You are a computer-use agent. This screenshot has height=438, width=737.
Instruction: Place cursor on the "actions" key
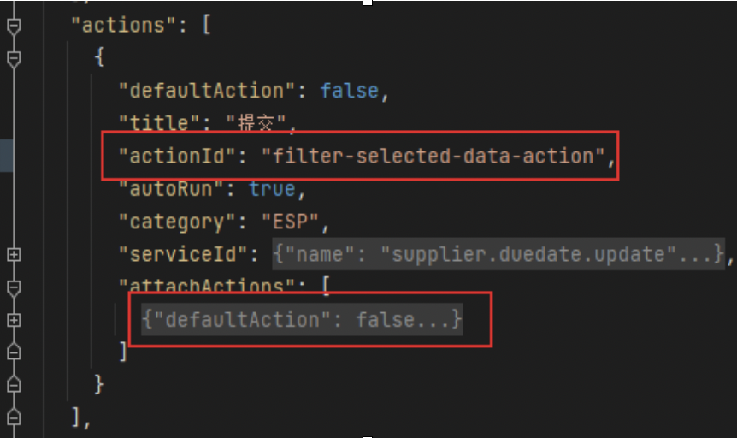(123, 26)
